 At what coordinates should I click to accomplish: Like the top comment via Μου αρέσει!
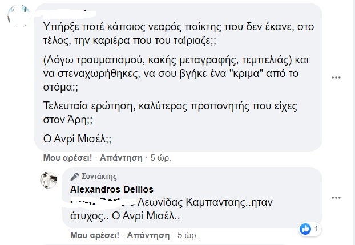[x=67, y=158]
